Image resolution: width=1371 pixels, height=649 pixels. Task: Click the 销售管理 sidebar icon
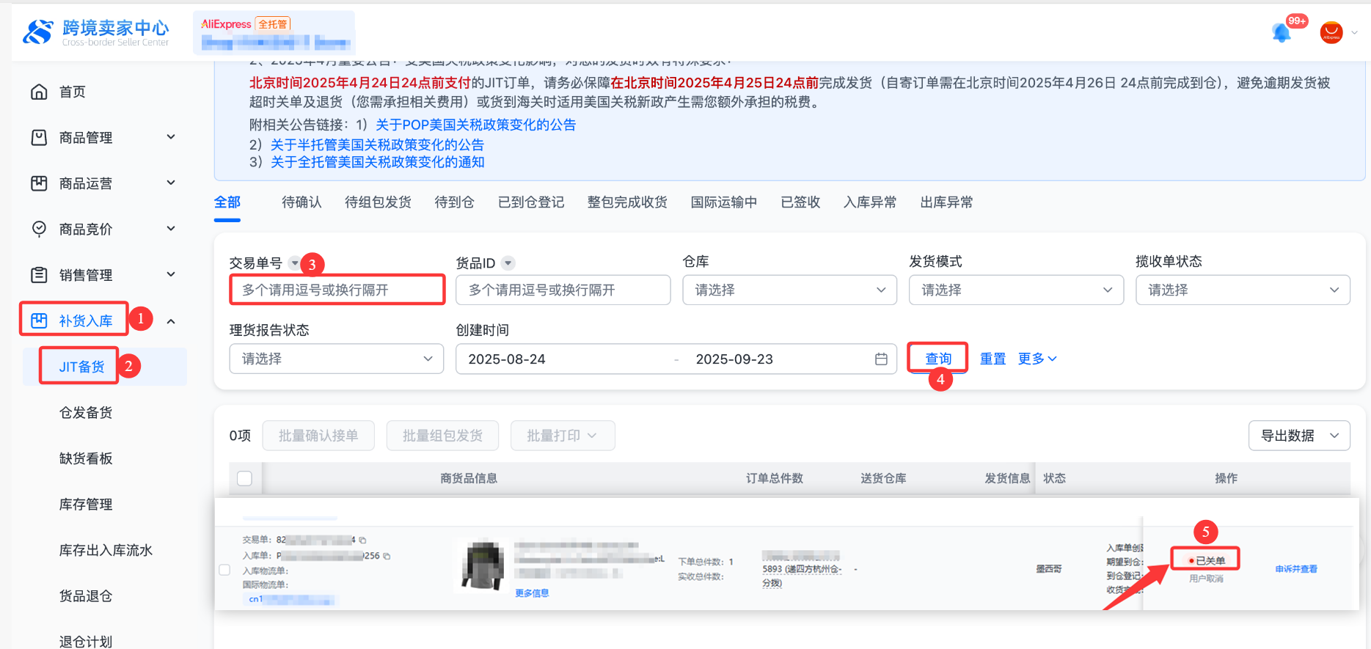pos(39,275)
